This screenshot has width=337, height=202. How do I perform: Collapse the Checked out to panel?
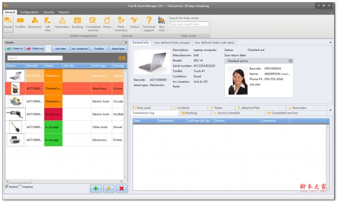tap(290, 61)
